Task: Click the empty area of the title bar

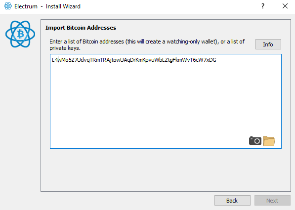Action: pos(169,6)
